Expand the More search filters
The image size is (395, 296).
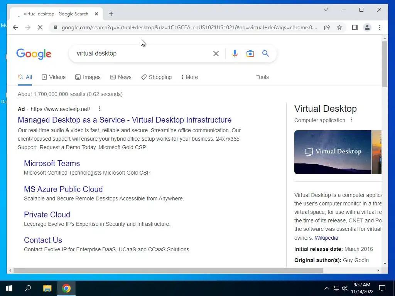click(189, 77)
